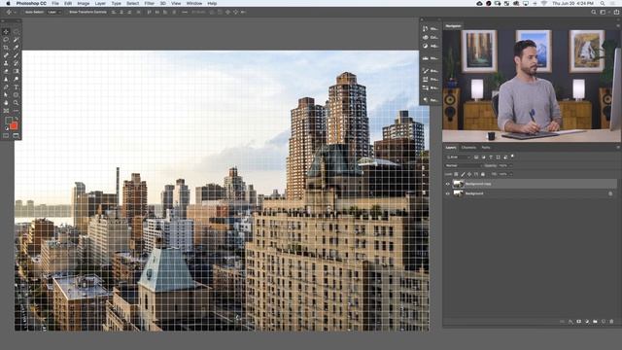
Task: Open the Adjustments collapsed panel icon
Action: click(x=426, y=46)
